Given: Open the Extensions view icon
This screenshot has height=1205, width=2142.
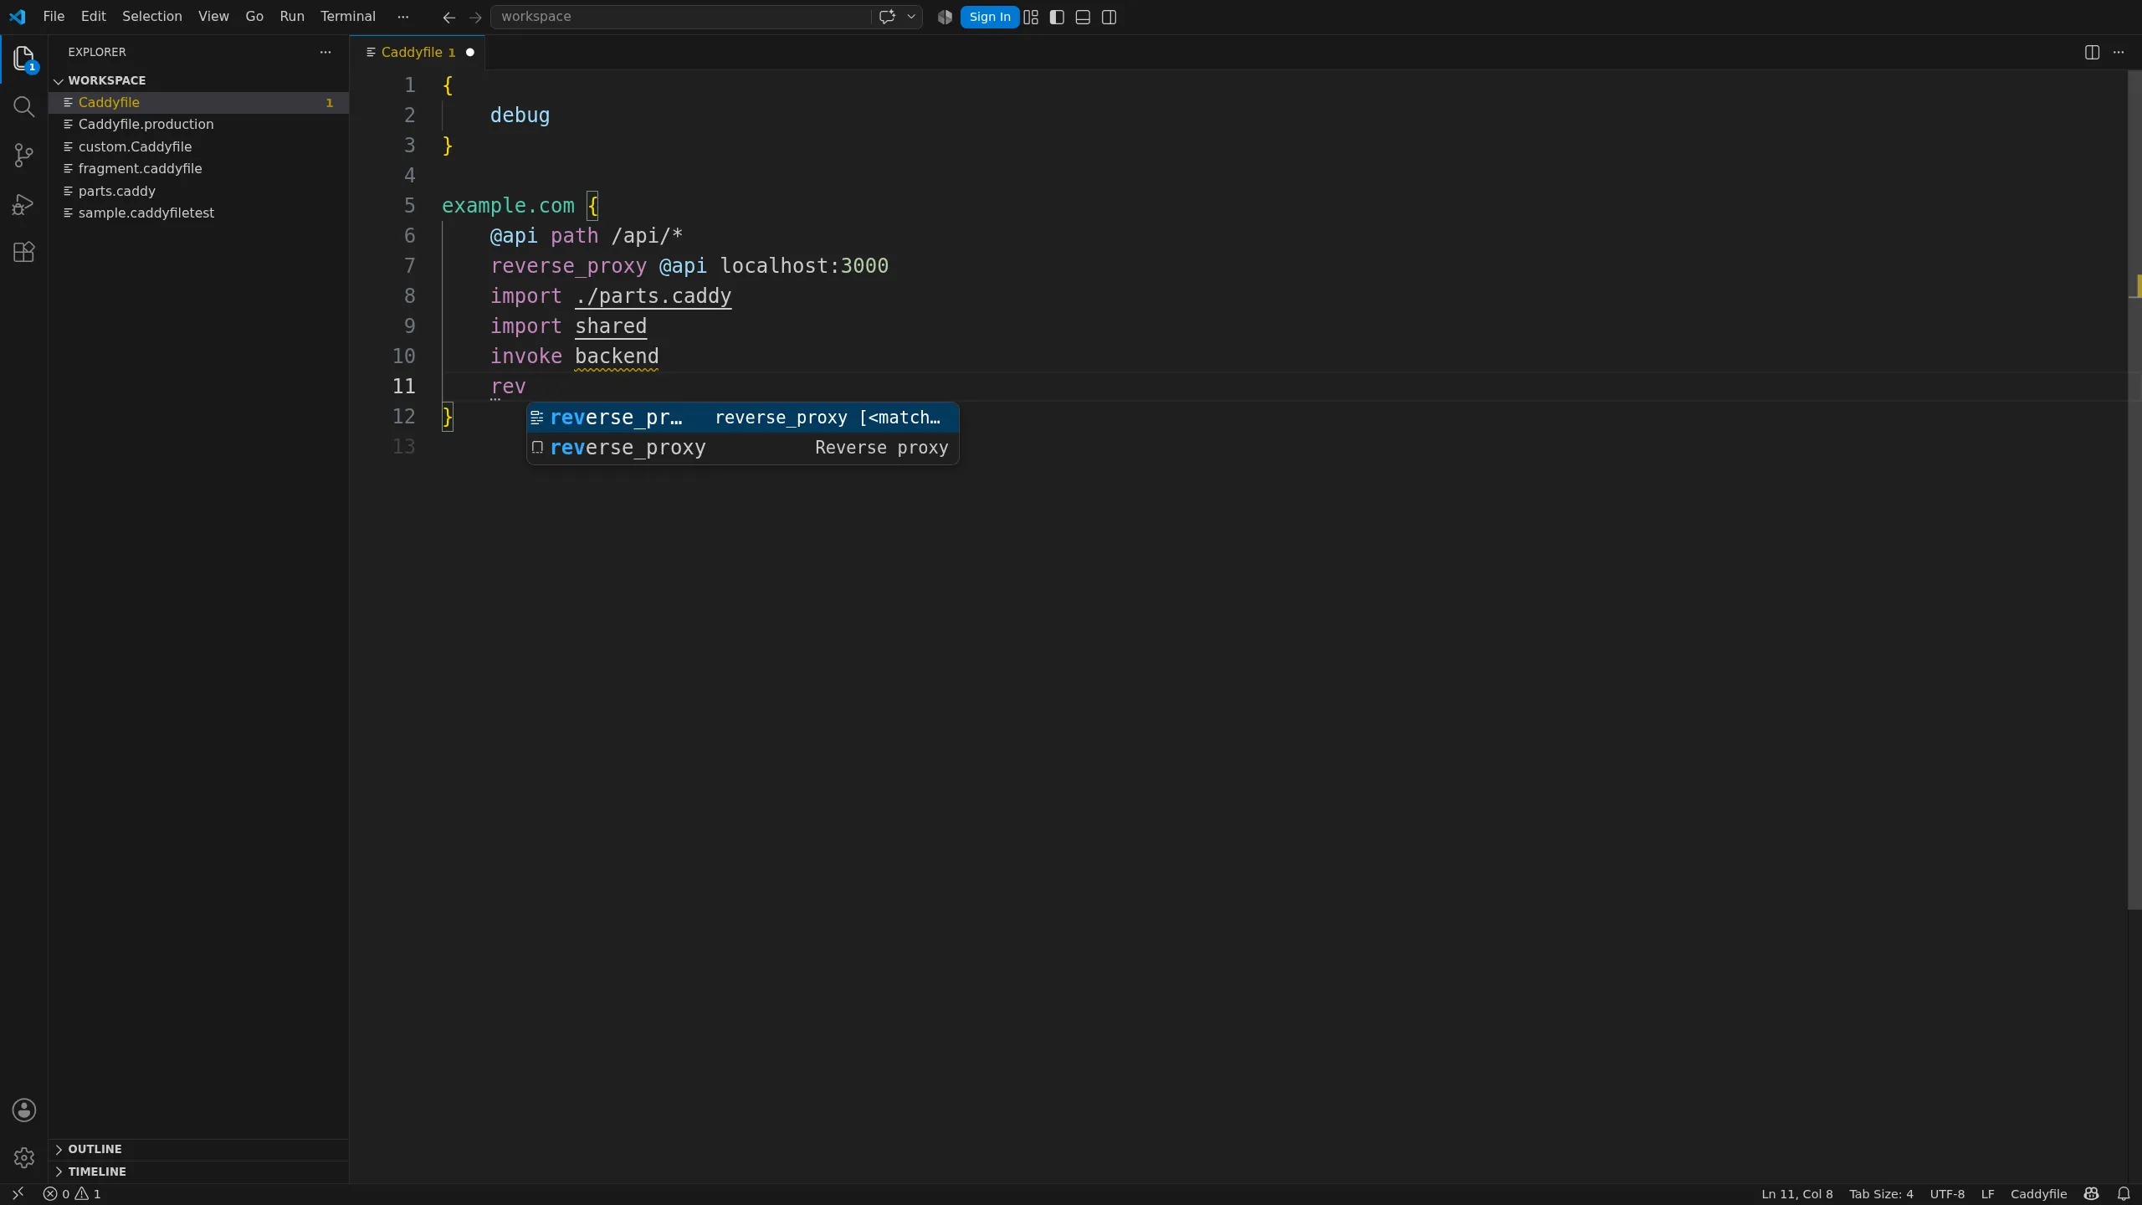Looking at the screenshot, I should click(23, 252).
